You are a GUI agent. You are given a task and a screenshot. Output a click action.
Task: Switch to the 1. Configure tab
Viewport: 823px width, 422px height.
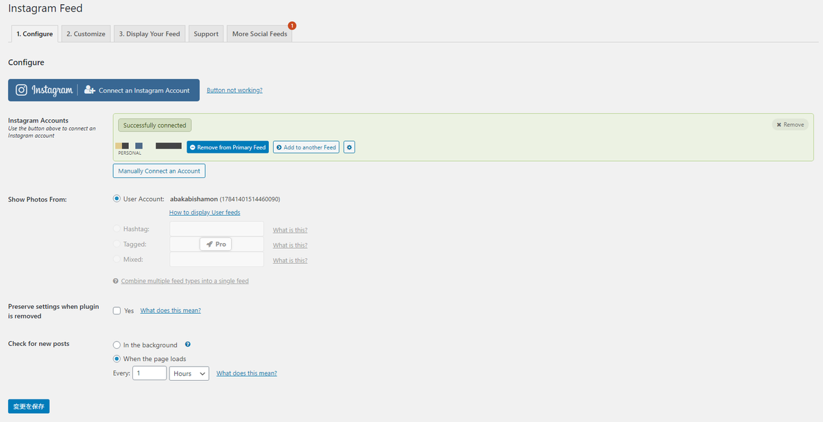35,34
